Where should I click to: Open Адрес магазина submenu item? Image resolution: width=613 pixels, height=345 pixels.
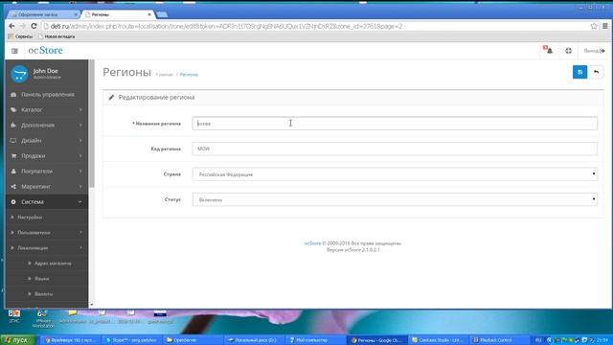point(53,264)
